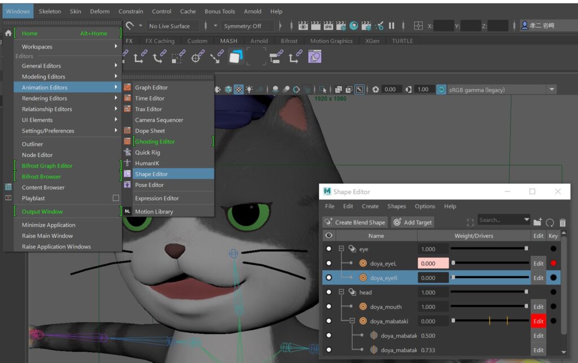
Task: Click the eye group weight slider
Action: coord(489,249)
